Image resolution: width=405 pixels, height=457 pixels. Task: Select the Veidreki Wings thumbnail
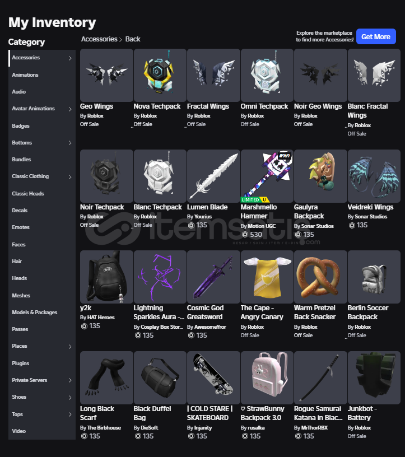[x=374, y=176]
